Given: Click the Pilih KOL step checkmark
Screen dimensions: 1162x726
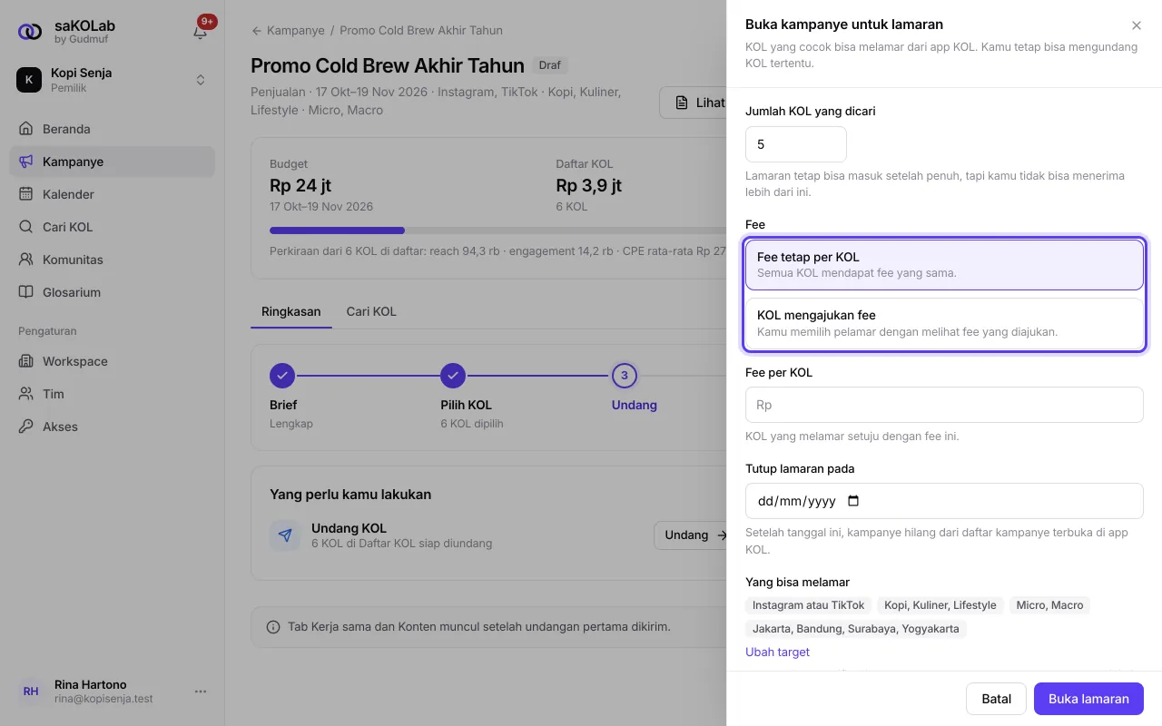Looking at the screenshot, I should 453,376.
